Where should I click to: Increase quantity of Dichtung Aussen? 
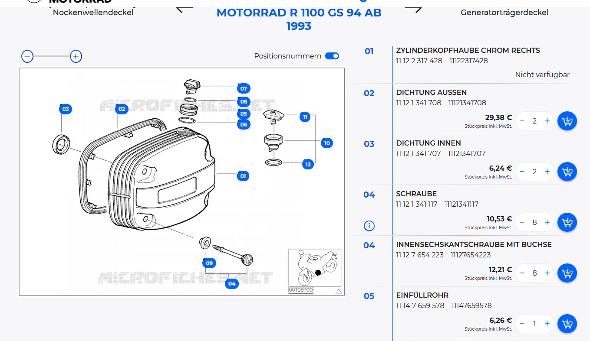click(547, 121)
